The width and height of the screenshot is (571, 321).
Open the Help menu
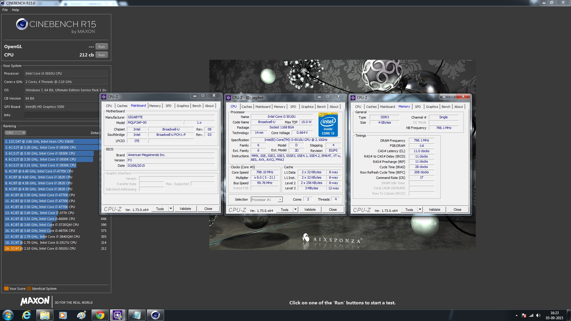[x=15, y=10]
